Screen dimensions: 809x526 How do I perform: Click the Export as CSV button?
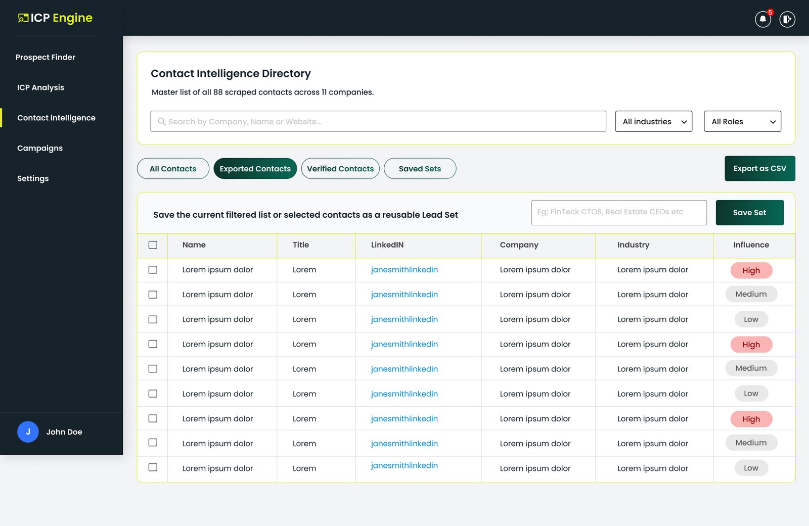point(760,168)
